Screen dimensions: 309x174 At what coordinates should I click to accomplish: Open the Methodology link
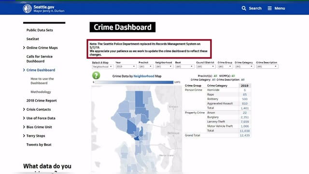[41, 92]
